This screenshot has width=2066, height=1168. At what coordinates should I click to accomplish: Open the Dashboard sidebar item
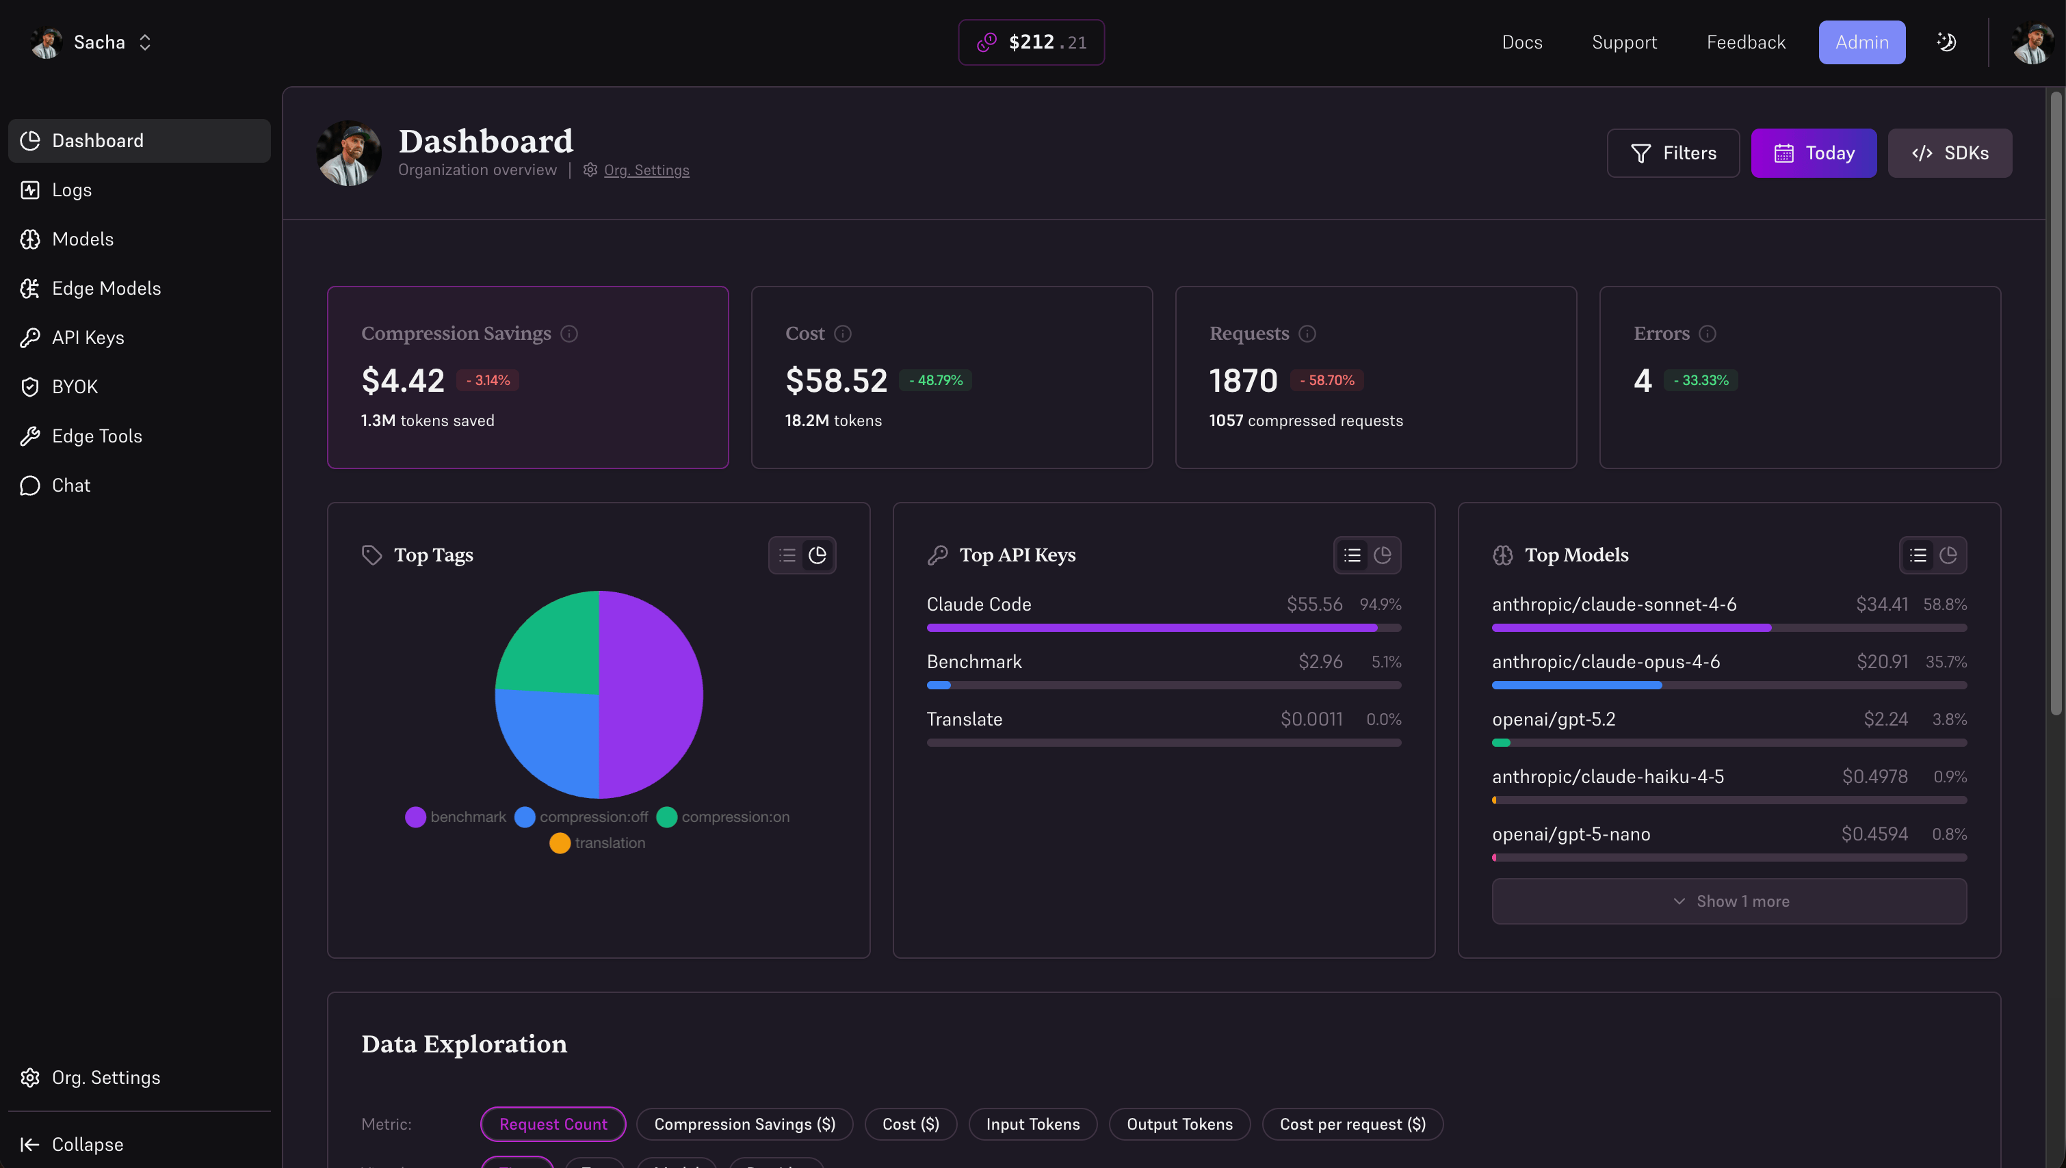tap(139, 140)
